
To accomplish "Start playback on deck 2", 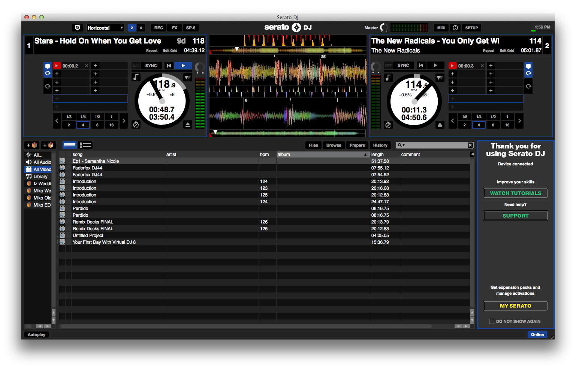I will pos(435,65).
